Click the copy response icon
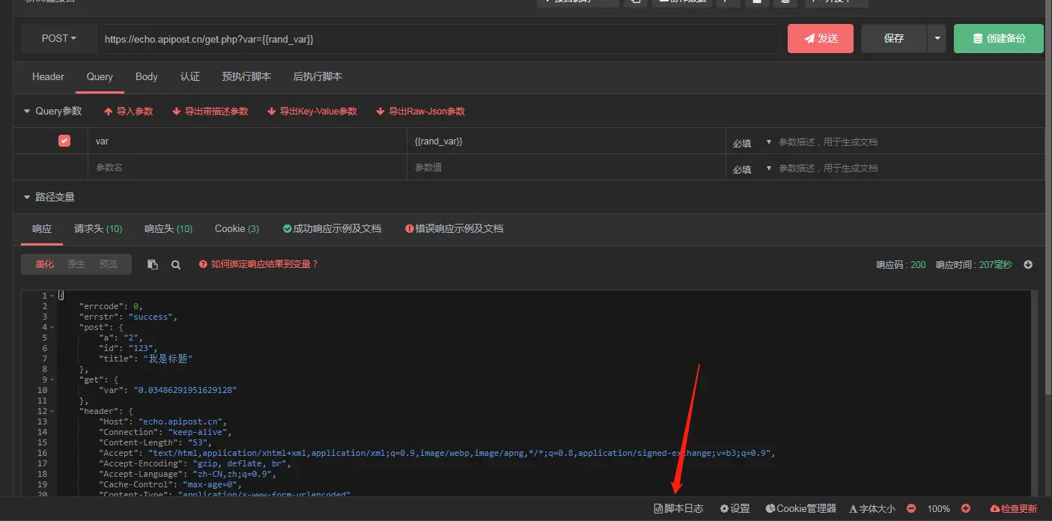Viewport: 1052px width, 521px height. (x=153, y=264)
